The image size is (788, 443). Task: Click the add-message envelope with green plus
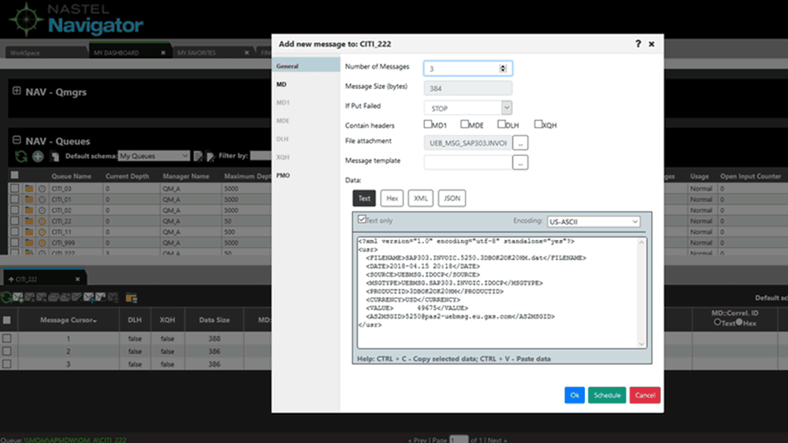click(18, 297)
